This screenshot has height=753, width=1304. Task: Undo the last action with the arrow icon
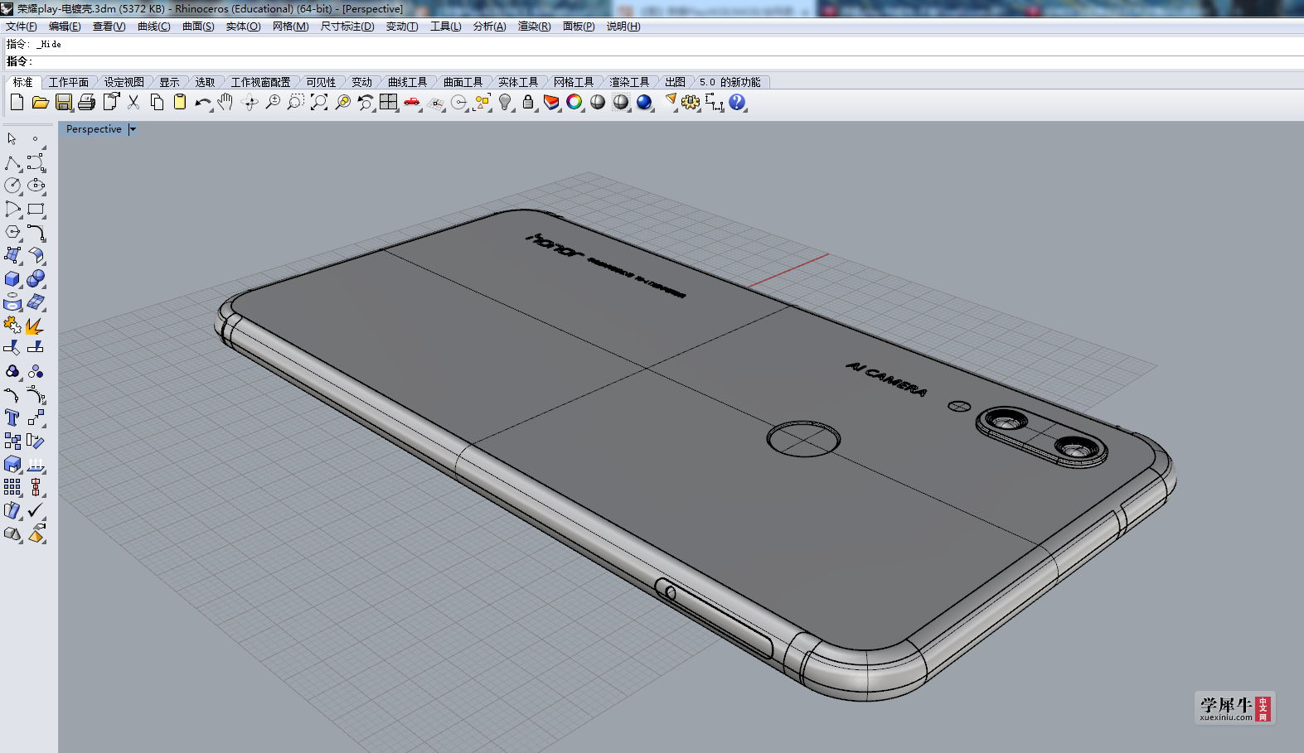point(203,102)
